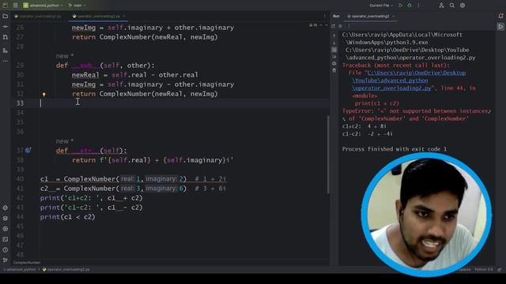Click the def __sub__ method name

[85, 65]
